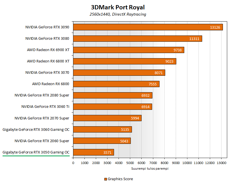Click the subtitle "2560x1440, DirectX Raytracing"

pos(118,14)
